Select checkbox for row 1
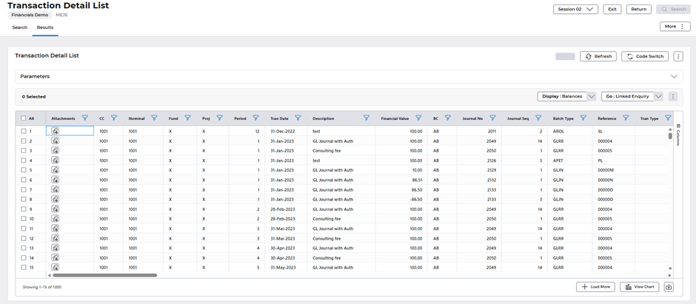Viewport: 696px width, 304px height. click(24, 131)
